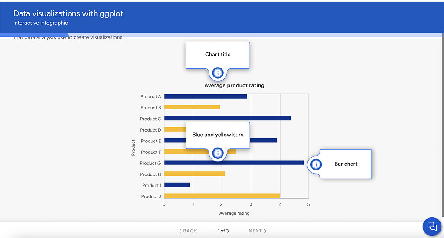Viewport: 444px width, 238px height.
Task: Click the Bar chart callout card
Action: tap(346, 164)
